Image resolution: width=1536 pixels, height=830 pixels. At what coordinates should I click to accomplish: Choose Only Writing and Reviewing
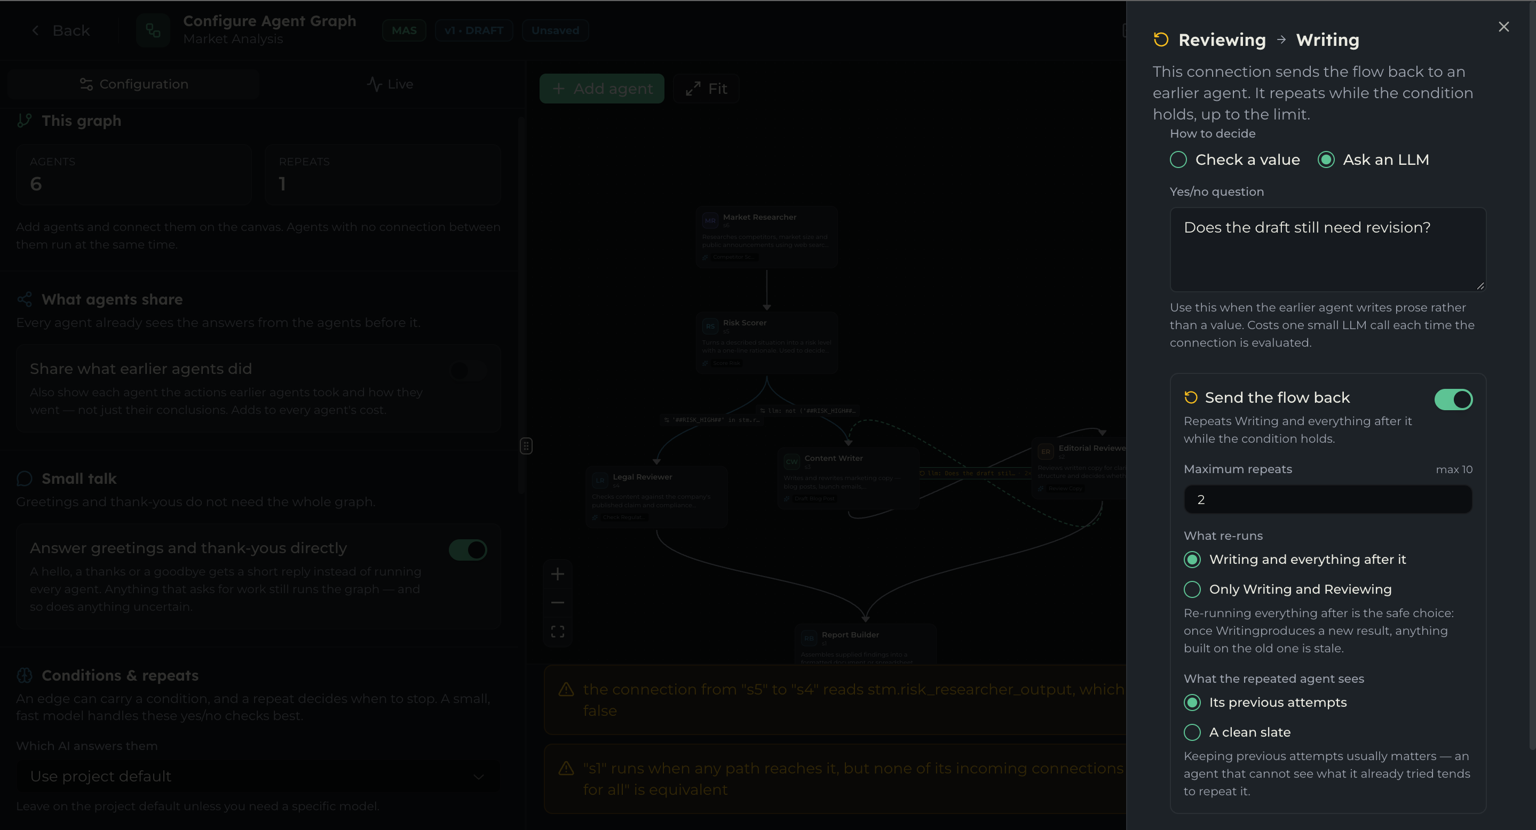[x=1287, y=589]
